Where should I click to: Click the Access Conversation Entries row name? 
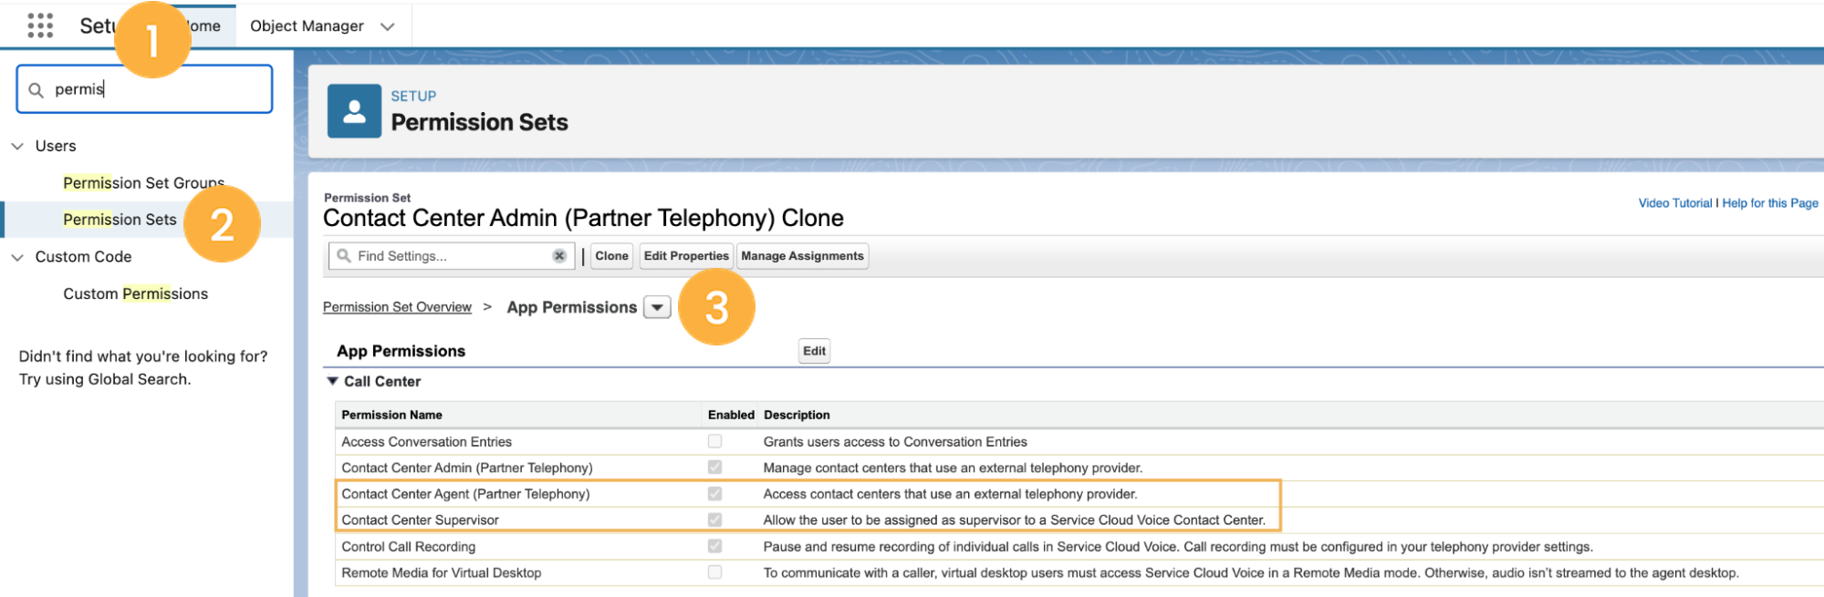426,442
